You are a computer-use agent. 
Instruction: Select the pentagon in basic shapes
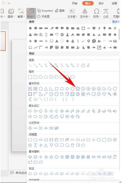[72, 89]
